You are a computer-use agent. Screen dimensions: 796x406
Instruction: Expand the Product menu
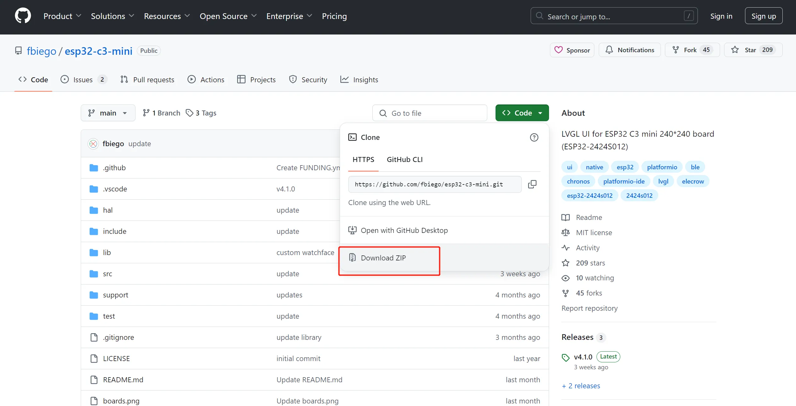pyautogui.click(x=62, y=16)
